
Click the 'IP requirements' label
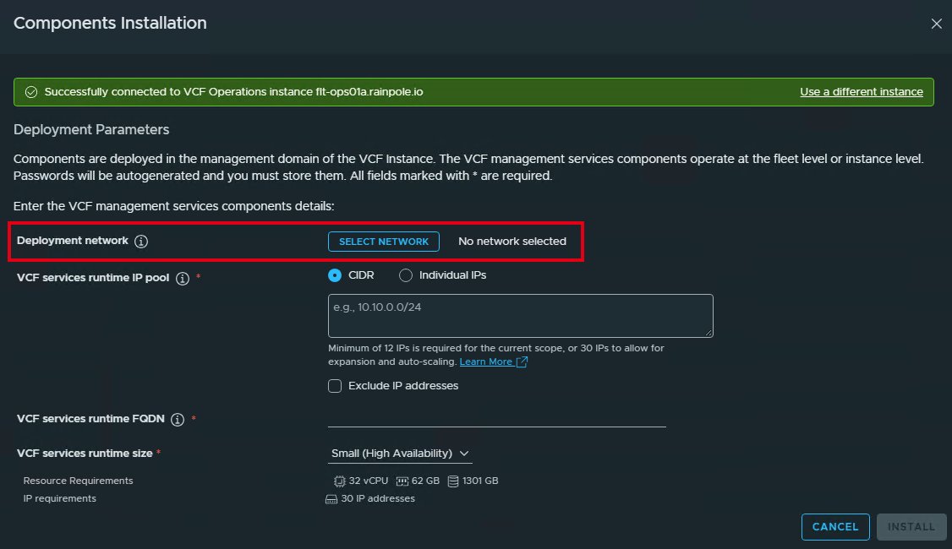(x=59, y=498)
